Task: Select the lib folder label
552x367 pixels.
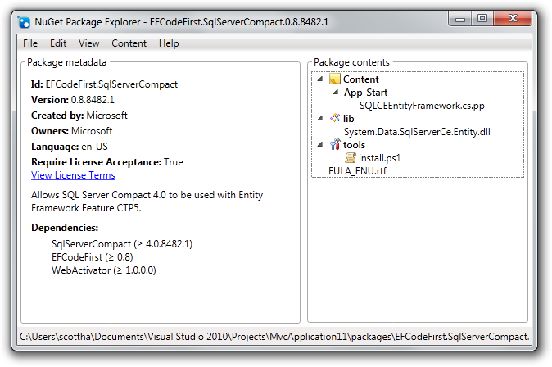Action: pyautogui.click(x=349, y=119)
